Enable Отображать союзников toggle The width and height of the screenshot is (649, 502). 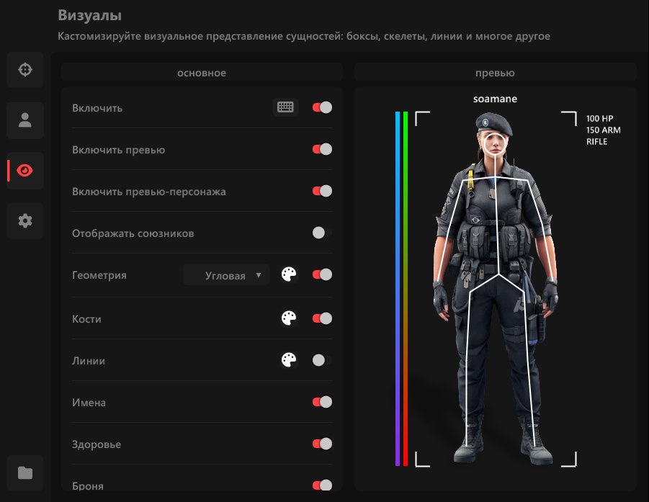321,233
